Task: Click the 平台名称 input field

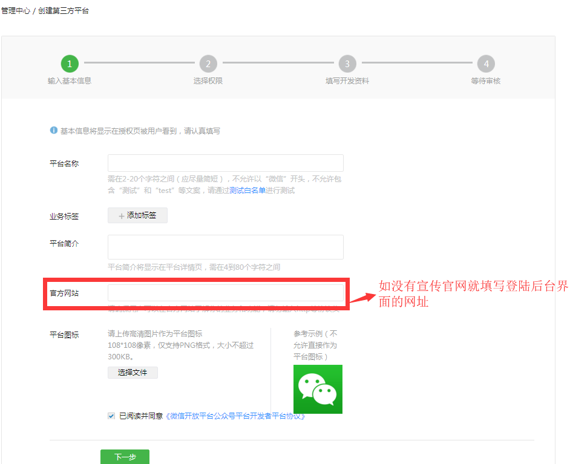Action: (225, 163)
